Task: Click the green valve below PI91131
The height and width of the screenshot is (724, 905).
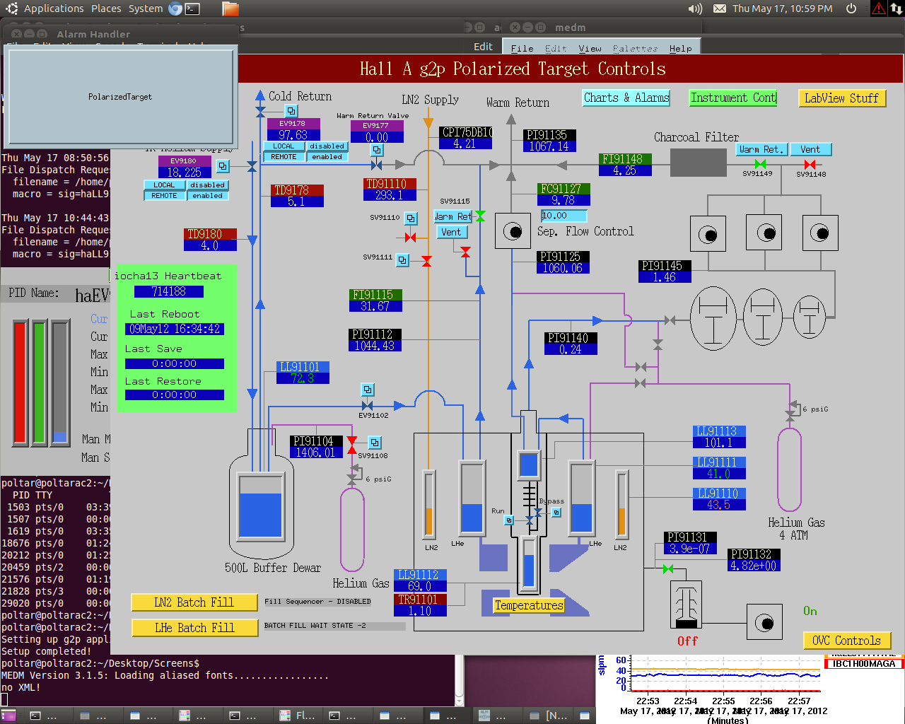Action: coord(667,568)
